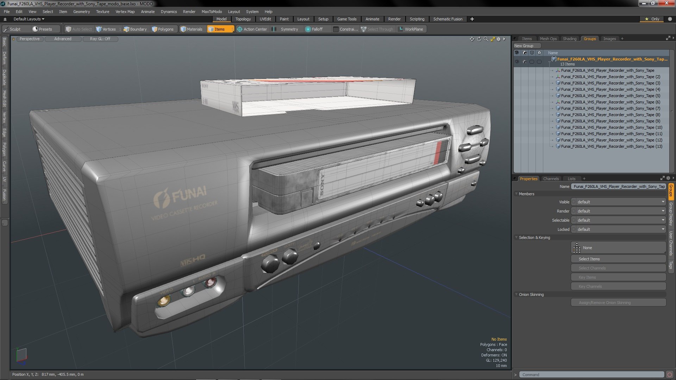Switch to the UVEdit layout tab

(265, 19)
